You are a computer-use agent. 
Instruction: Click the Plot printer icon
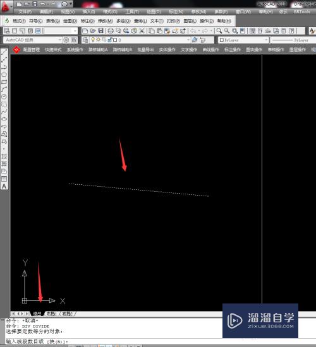click(111, 31)
